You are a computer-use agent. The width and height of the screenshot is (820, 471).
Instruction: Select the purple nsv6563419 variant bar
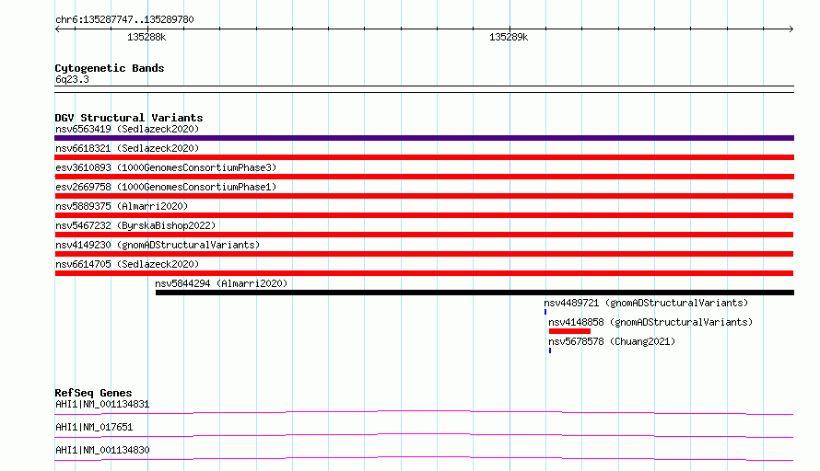point(424,138)
